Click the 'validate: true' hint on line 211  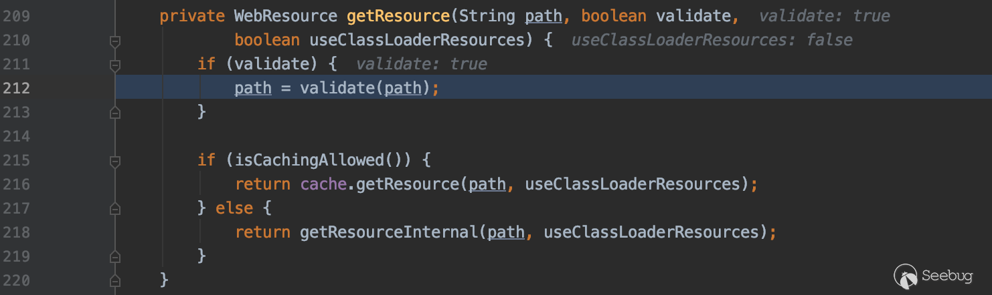click(x=422, y=65)
